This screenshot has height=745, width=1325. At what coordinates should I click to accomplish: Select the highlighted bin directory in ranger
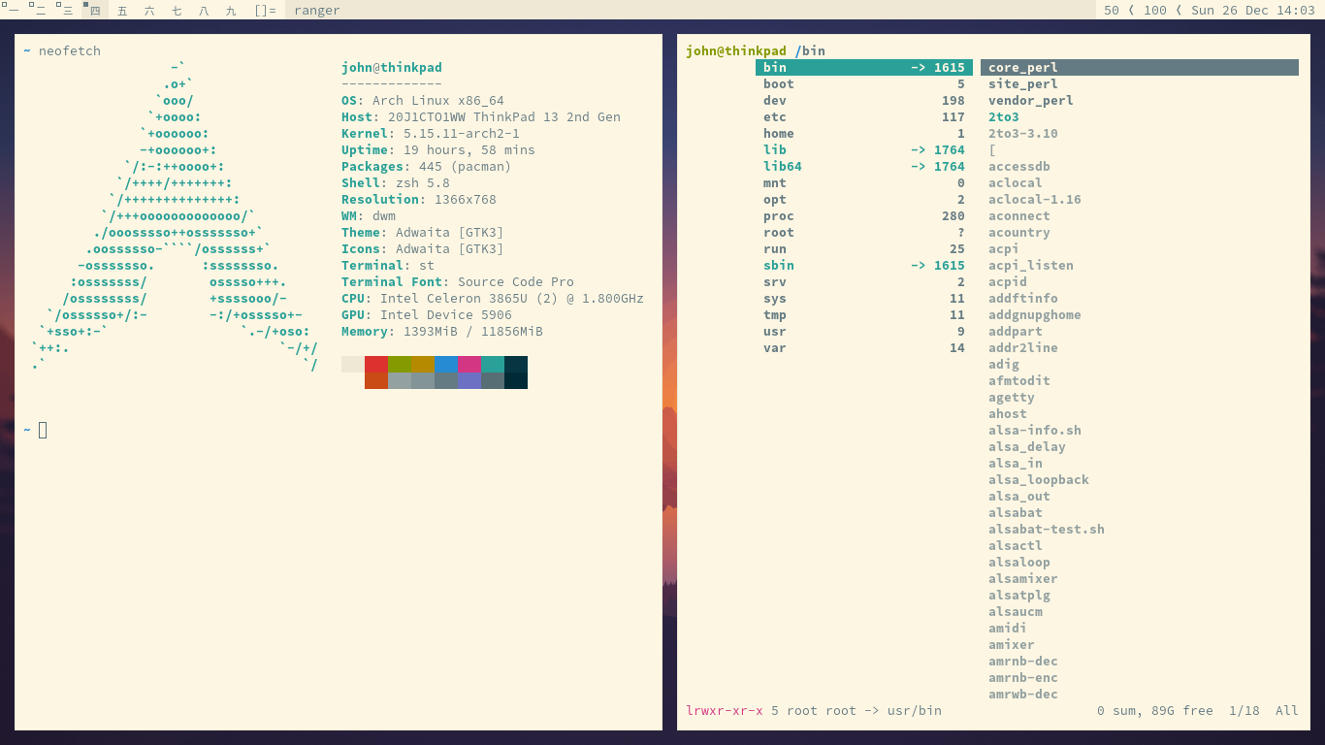[x=864, y=67]
